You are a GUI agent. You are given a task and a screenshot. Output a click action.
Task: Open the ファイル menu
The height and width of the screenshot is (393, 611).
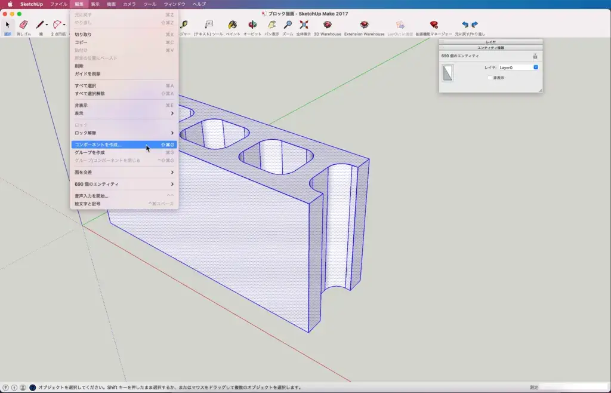click(x=58, y=4)
